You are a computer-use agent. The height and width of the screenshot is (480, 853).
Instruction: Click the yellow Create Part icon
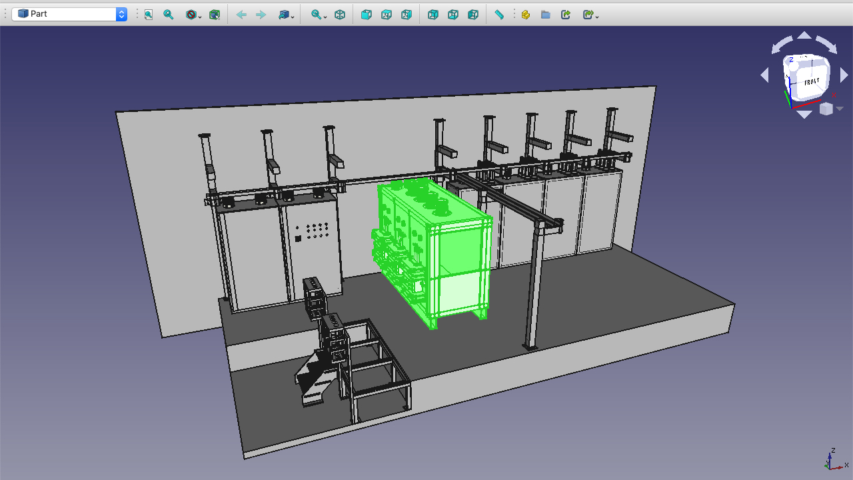(x=526, y=14)
